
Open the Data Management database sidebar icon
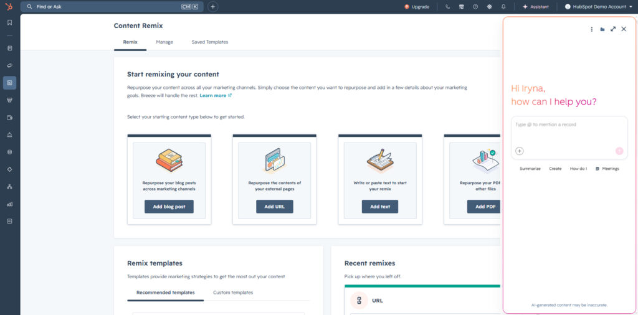pos(10,152)
